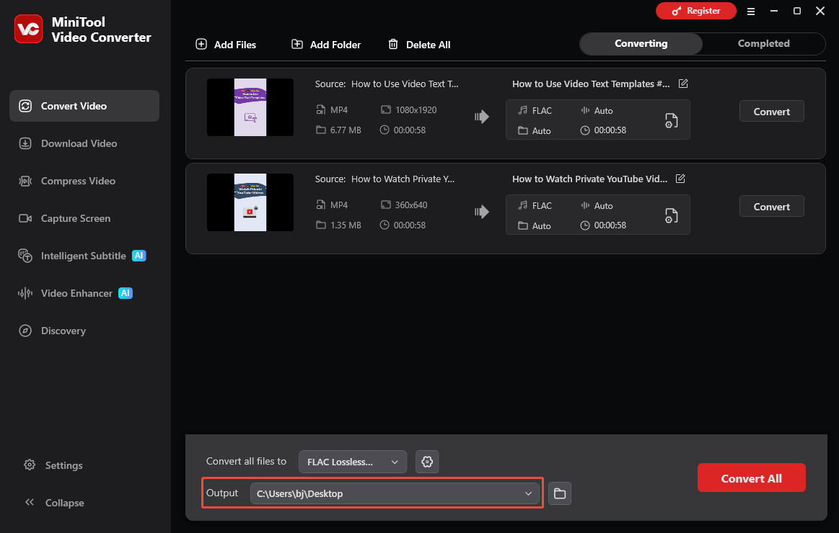Open Intelligent Subtitle AI feature
Viewport: 839px width, 533px height.
[x=84, y=255]
